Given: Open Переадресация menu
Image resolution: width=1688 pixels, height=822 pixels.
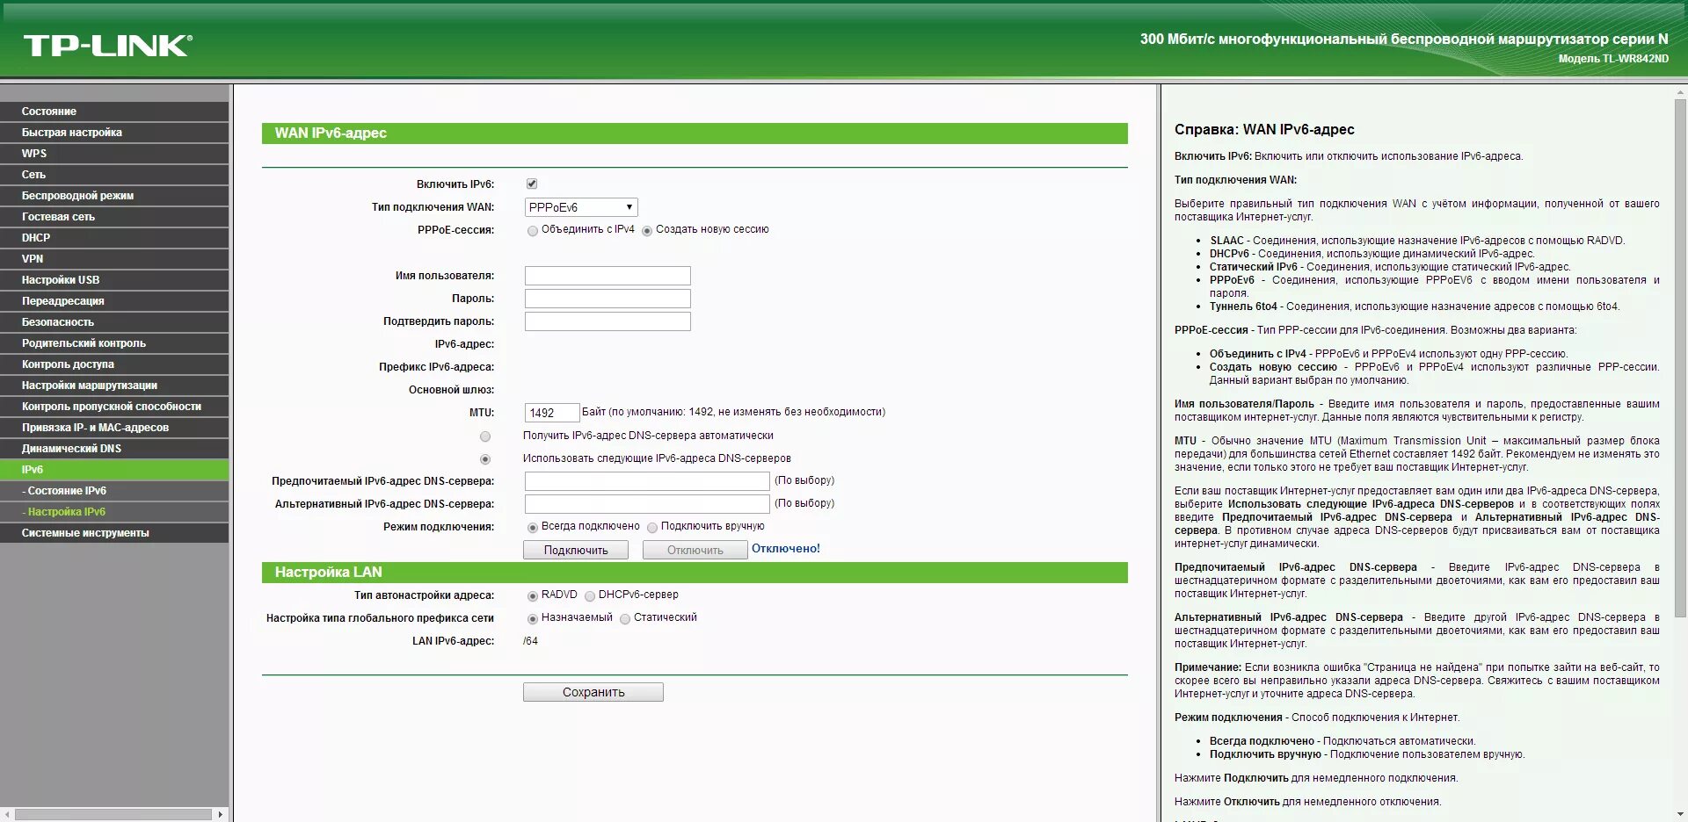Looking at the screenshot, I should (114, 301).
